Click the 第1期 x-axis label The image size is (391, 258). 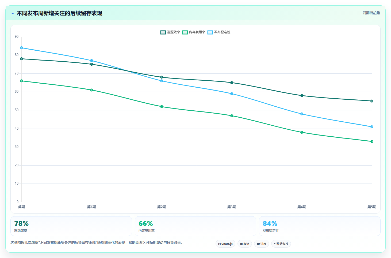pos(92,207)
